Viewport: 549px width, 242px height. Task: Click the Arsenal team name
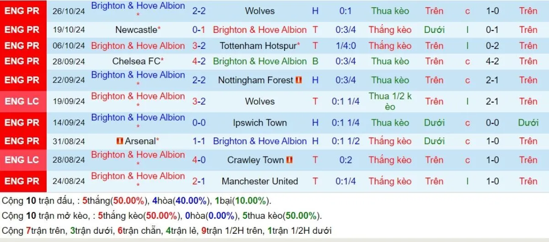tap(140, 142)
